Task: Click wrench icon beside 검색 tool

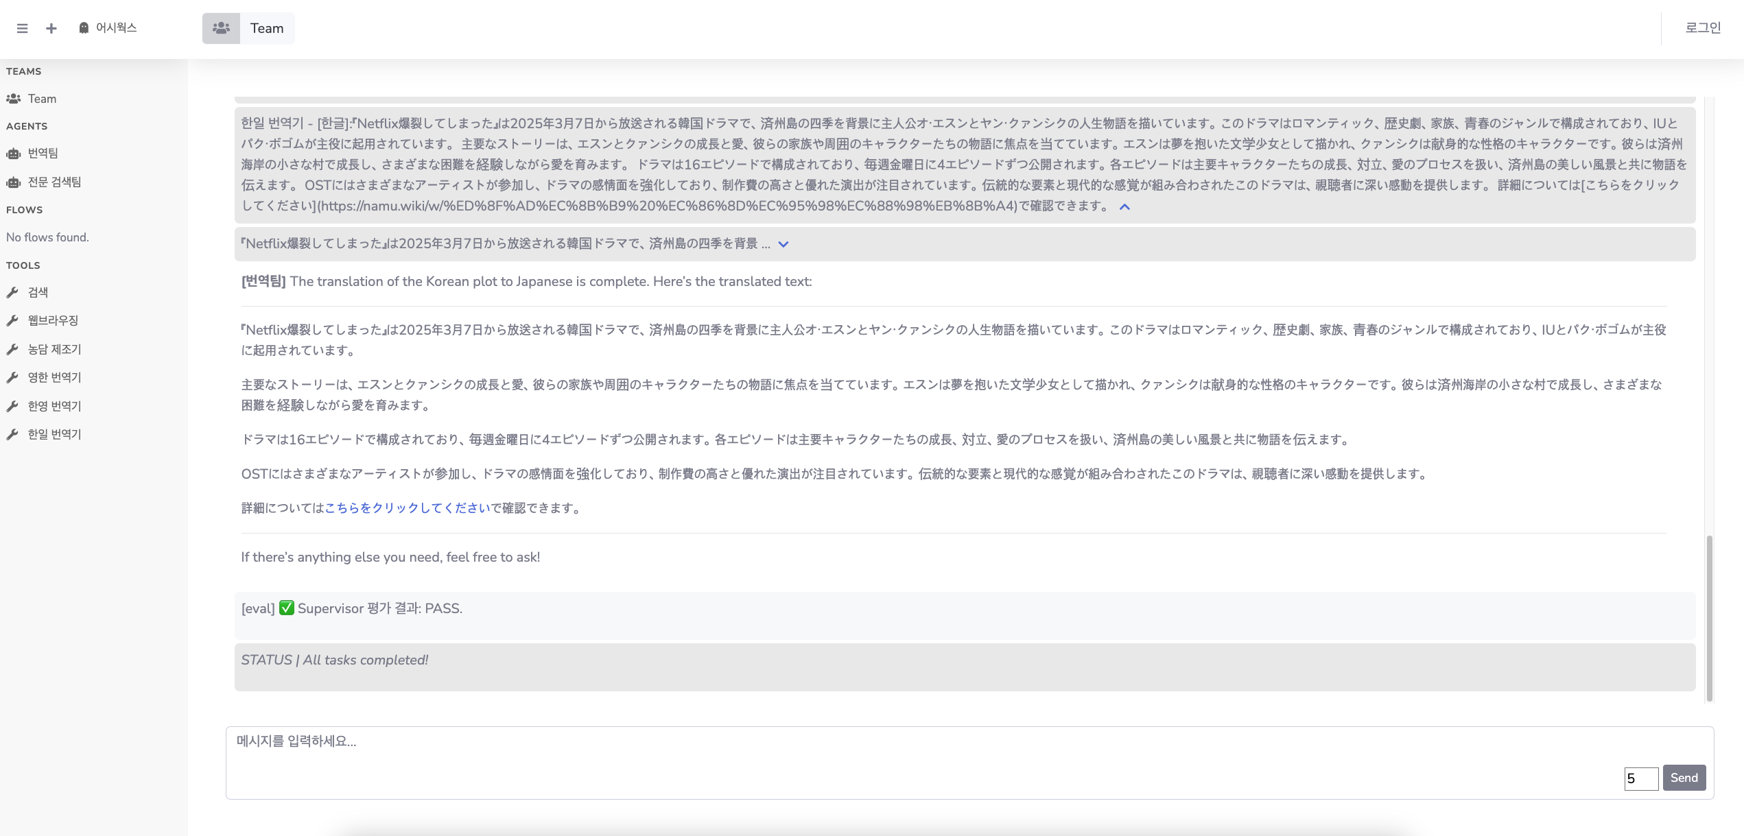Action: pyautogui.click(x=12, y=293)
